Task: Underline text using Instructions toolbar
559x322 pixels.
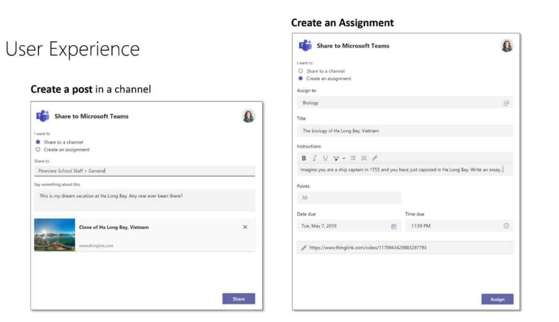Action: point(325,158)
